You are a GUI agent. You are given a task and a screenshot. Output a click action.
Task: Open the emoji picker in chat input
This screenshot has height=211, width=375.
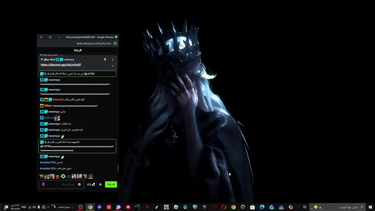(x=79, y=184)
